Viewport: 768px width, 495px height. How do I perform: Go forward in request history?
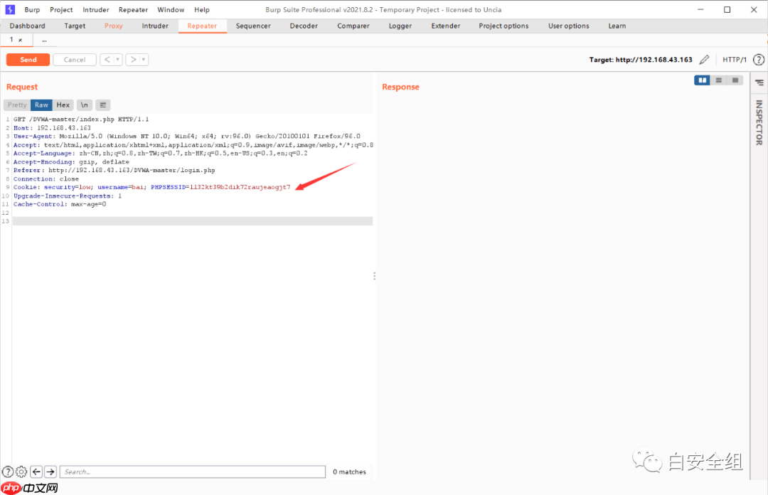point(133,60)
